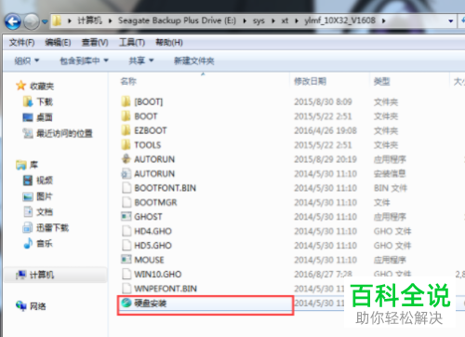Select the HD4.GHO file icon
The image size is (465, 337).
[x=126, y=231]
